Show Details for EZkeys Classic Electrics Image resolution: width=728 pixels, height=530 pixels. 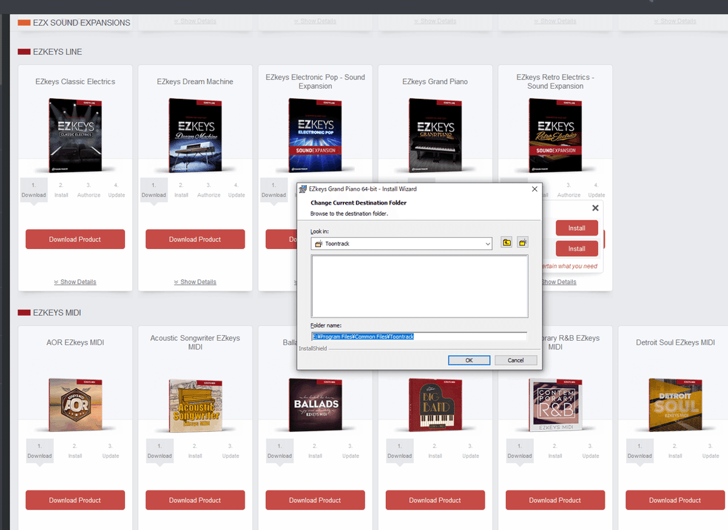point(75,282)
